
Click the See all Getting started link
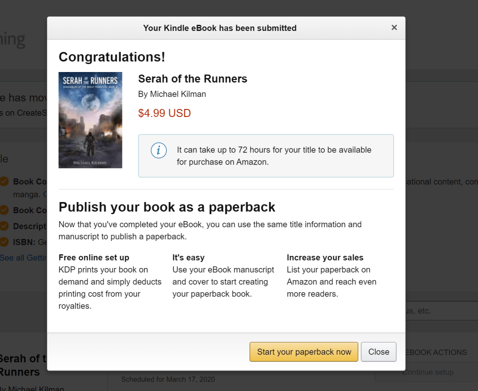23,258
